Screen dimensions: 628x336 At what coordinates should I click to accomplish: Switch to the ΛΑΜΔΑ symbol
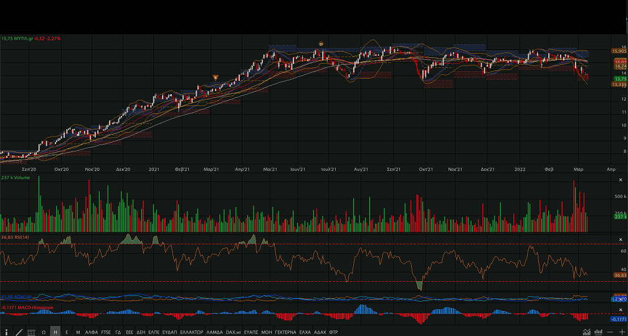pyautogui.click(x=215, y=332)
